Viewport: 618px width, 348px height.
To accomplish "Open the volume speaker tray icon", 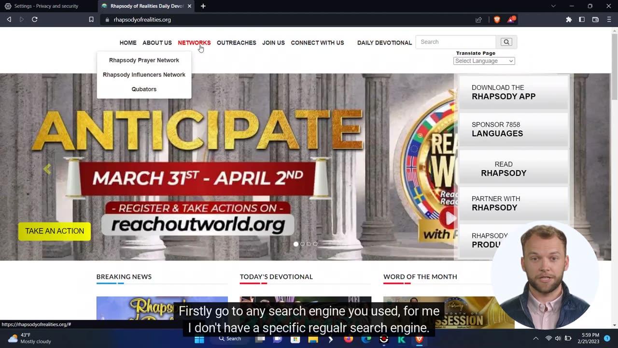I will [x=558, y=338].
